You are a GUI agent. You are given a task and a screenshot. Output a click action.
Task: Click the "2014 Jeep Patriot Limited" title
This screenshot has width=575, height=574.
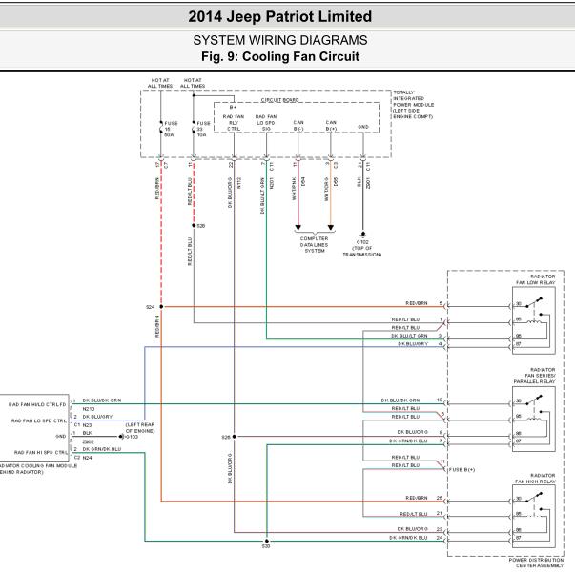pos(279,16)
